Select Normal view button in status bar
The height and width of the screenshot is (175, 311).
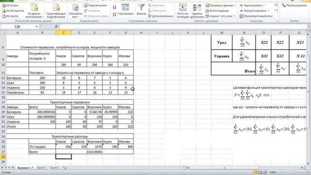(x=256, y=173)
